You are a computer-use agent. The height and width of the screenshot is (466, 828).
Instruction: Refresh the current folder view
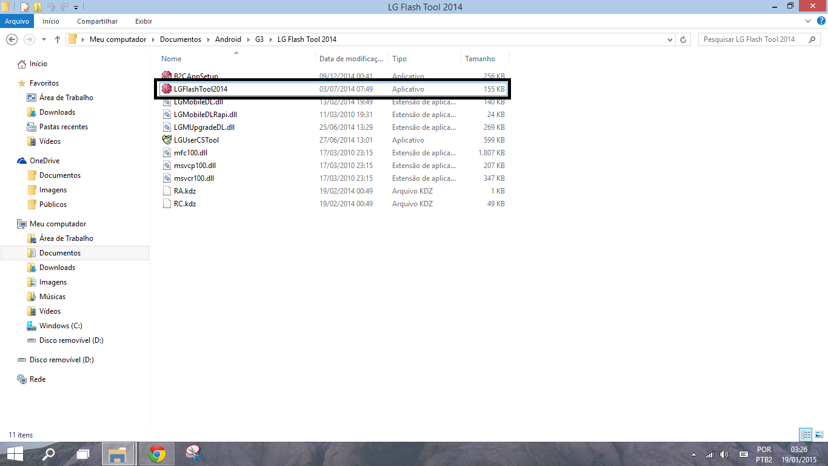tap(683, 39)
